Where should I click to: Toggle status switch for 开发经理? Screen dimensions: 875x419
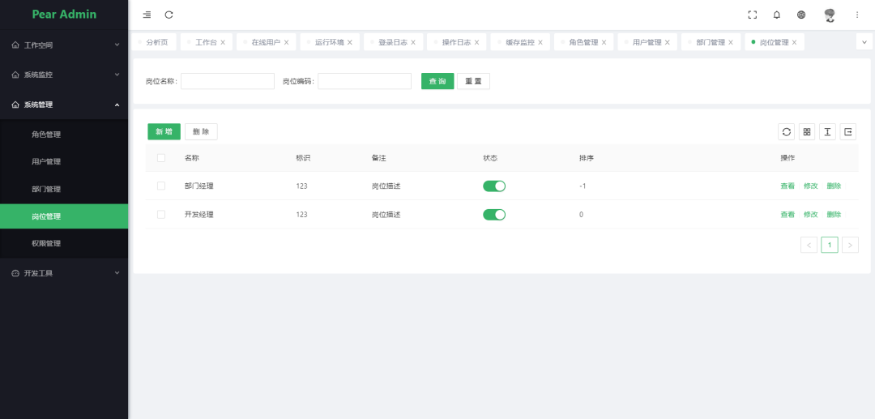(x=493, y=215)
